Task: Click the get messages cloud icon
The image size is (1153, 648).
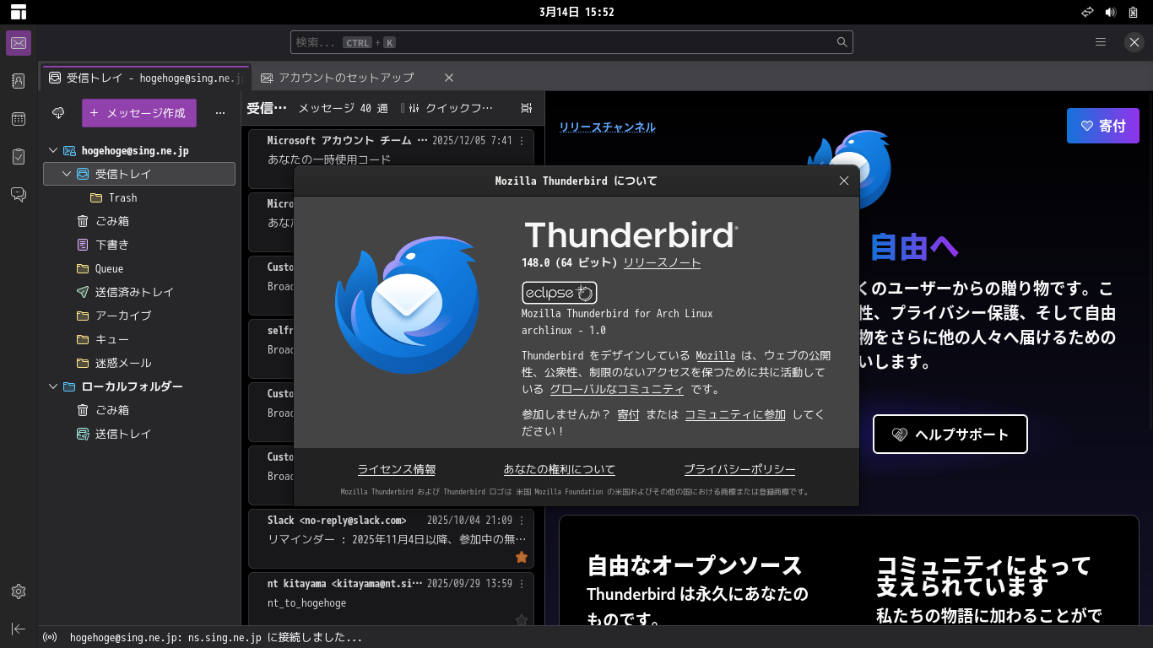Action: pos(58,113)
